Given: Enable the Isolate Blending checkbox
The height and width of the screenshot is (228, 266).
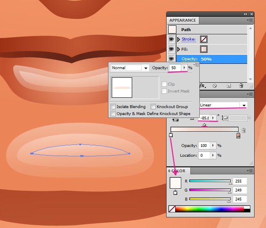Looking at the screenshot, I should (113, 107).
